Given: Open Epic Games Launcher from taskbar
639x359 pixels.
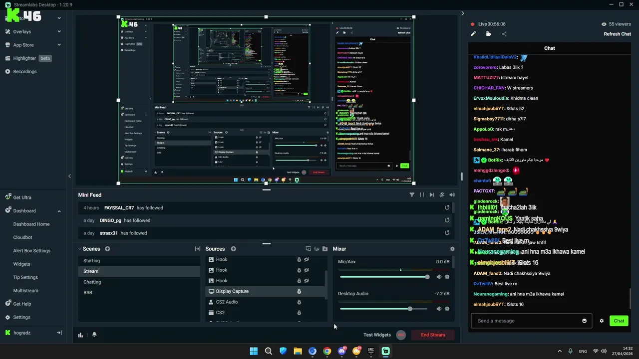Looking at the screenshot, I should (x=371, y=351).
